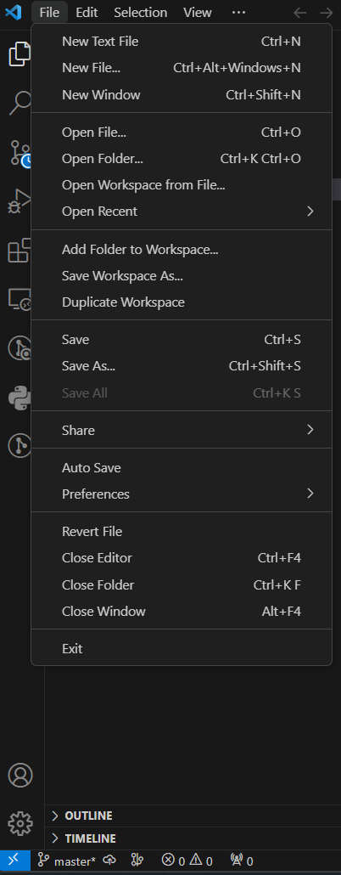341x875 pixels.
Task: Open the Accounts icon
Action: point(20,775)
